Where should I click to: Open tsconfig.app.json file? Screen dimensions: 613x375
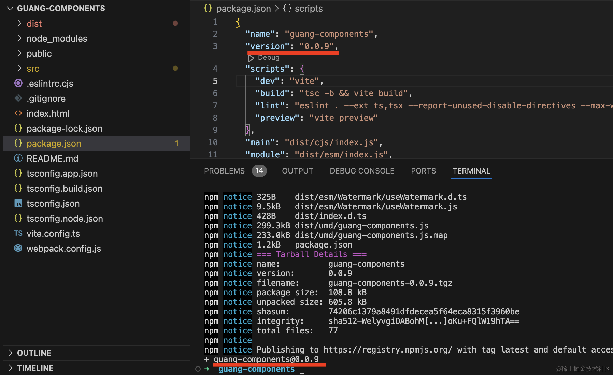[x=62, y=174]
